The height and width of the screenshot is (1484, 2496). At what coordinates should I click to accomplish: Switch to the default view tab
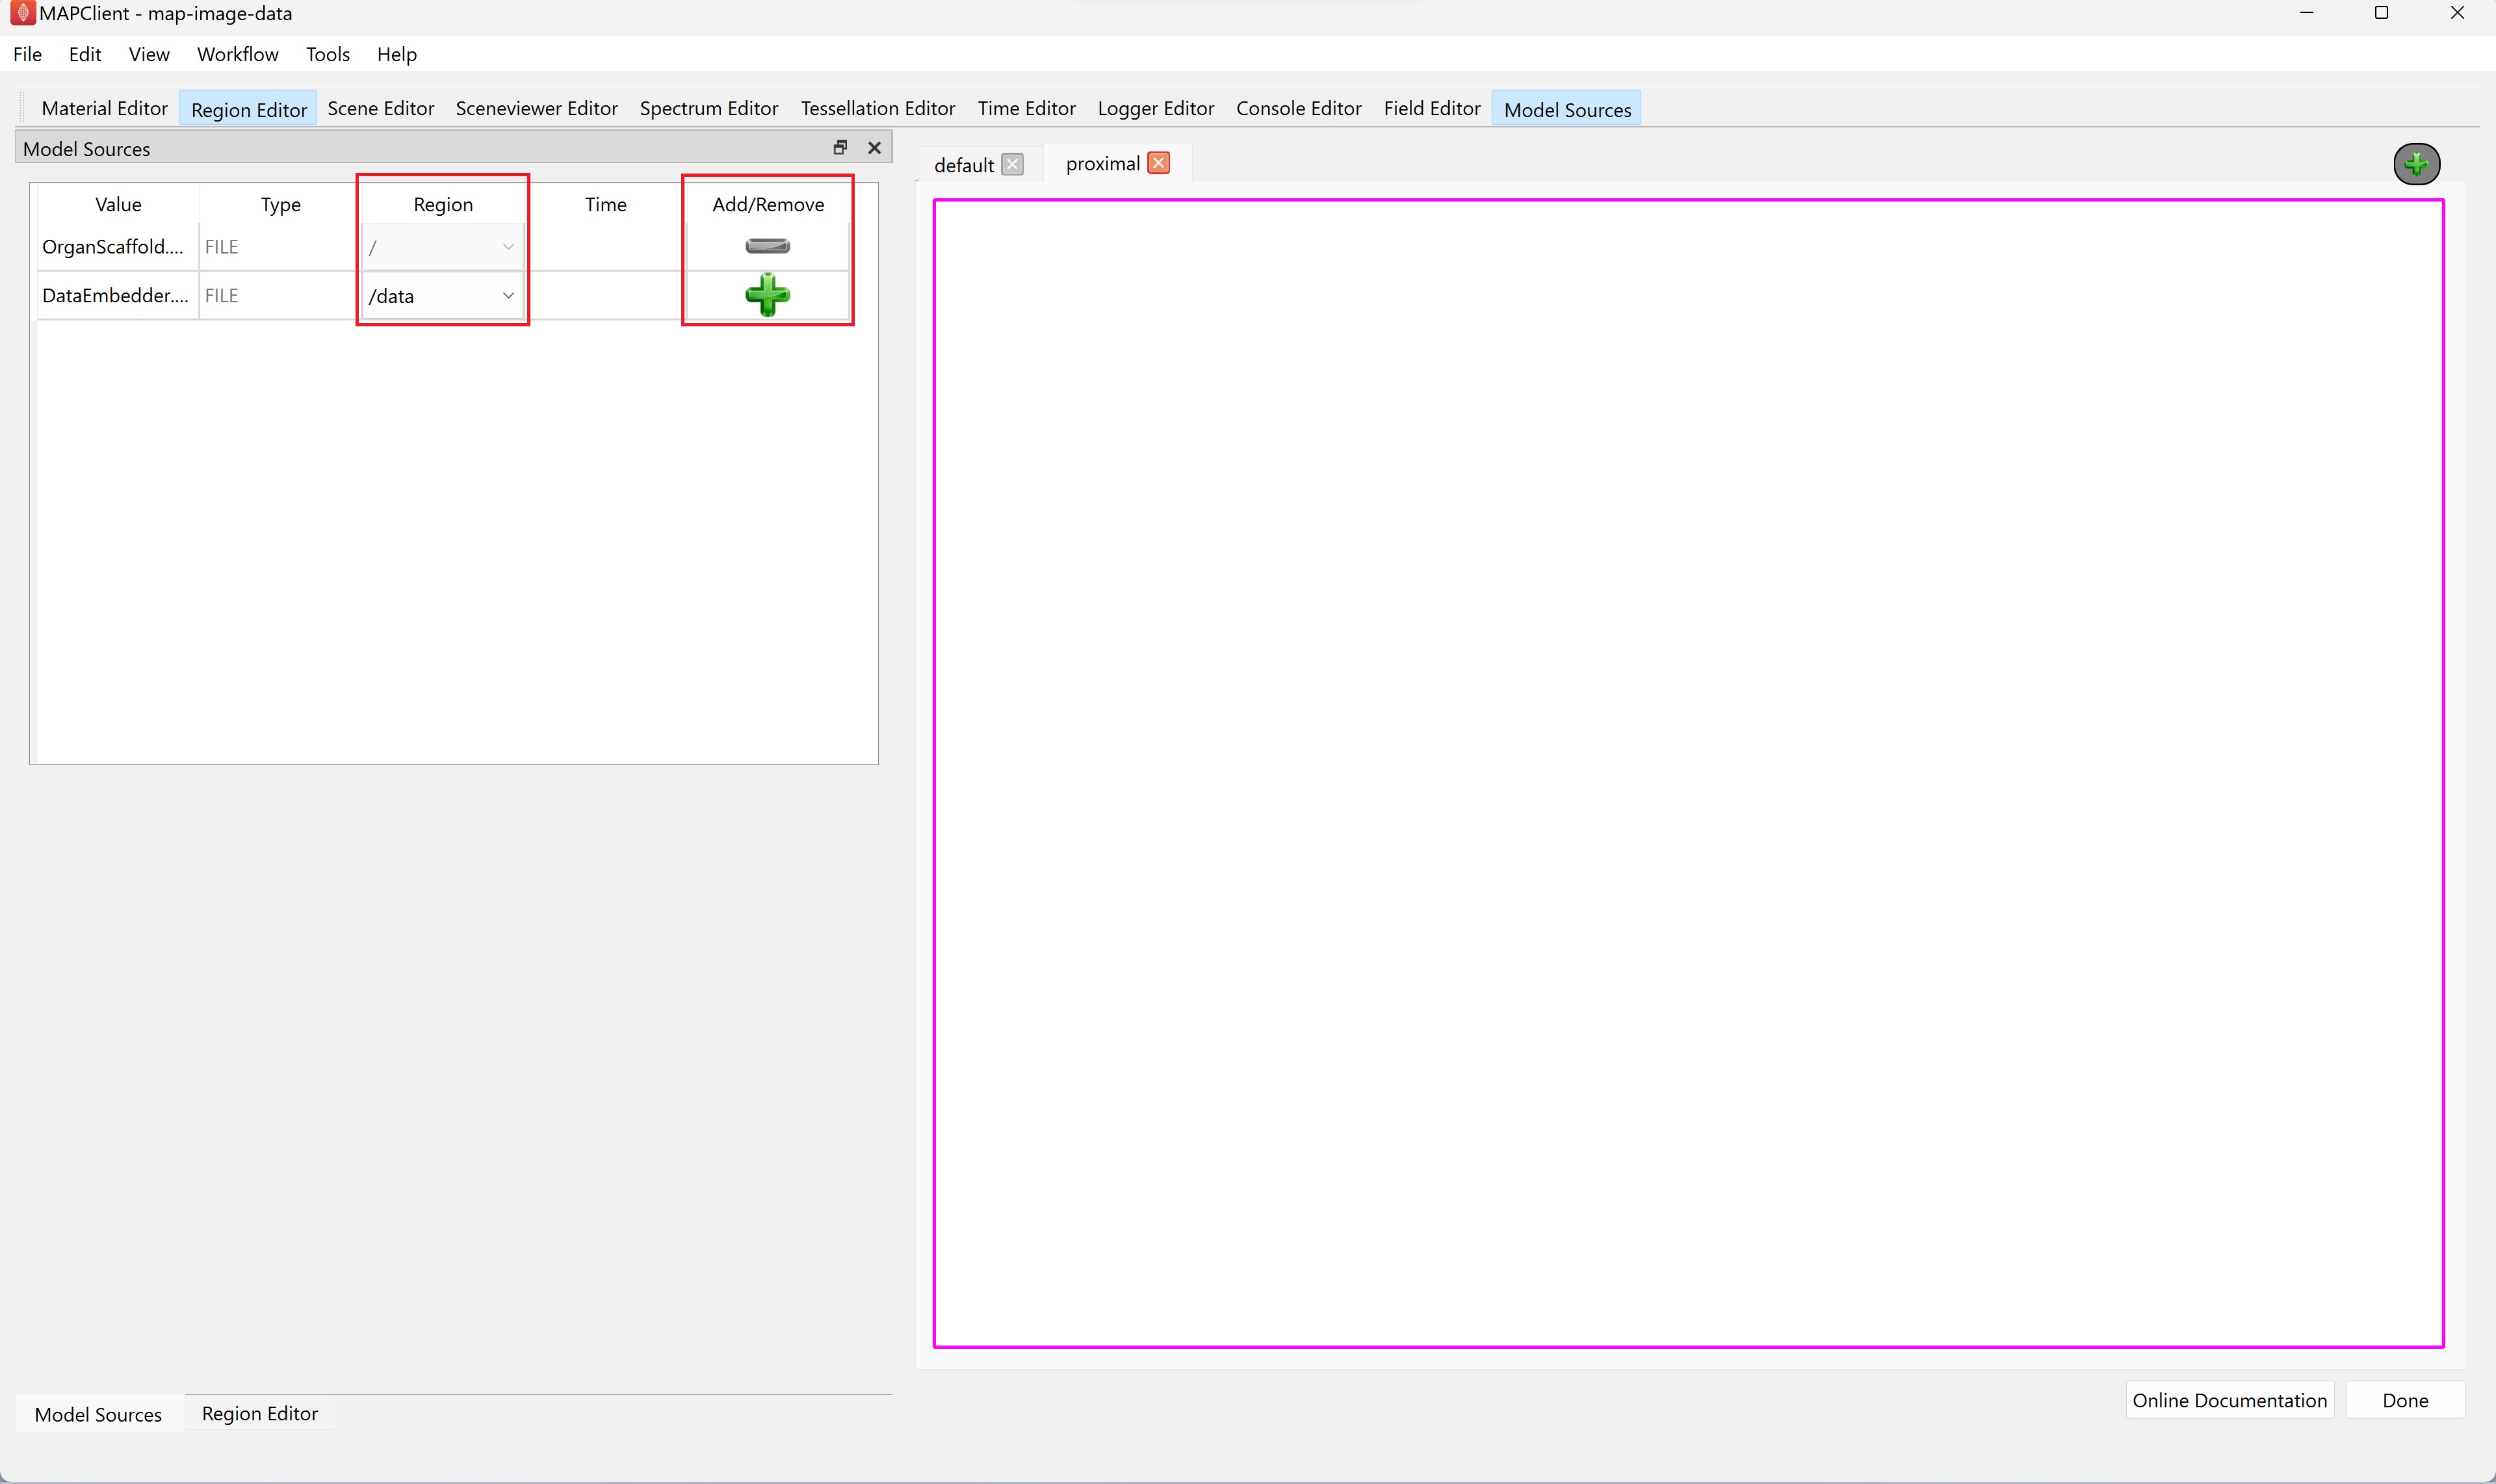point(964,165)
